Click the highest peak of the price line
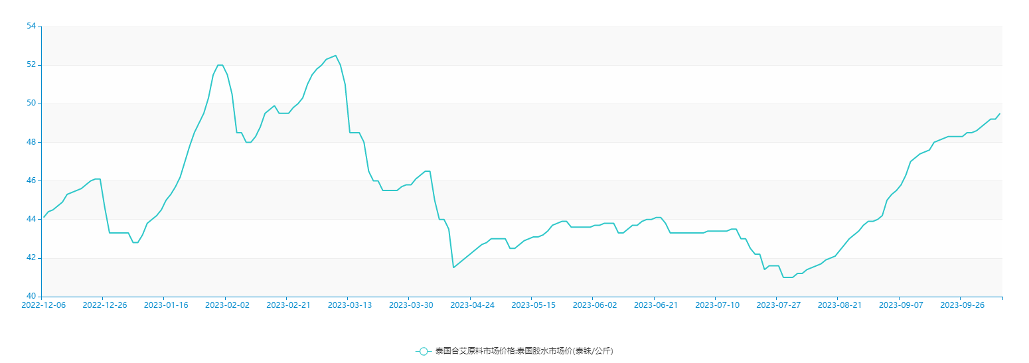This screenshot has height=363, width=1029. point(335,56)
